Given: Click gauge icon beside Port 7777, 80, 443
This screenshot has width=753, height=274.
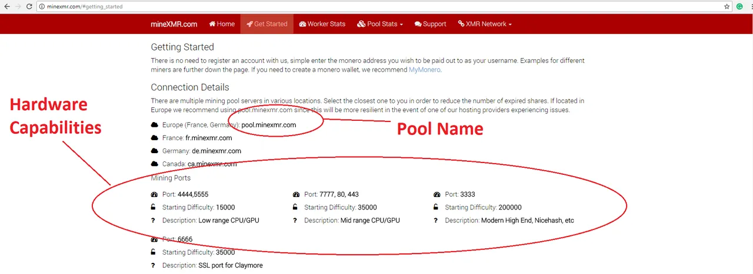Looking at the screenshot, I should [x=296, y=194].
